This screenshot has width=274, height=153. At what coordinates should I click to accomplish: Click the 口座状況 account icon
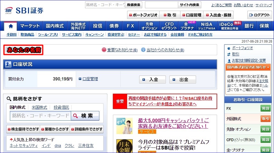8,64
